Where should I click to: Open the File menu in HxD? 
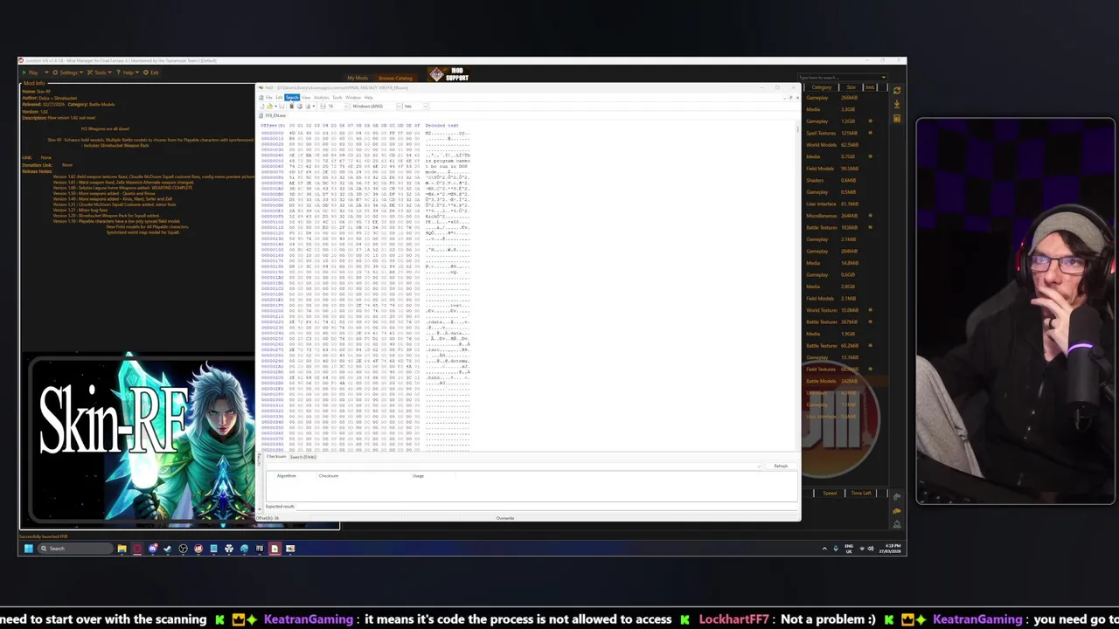[x=268, y=97]
